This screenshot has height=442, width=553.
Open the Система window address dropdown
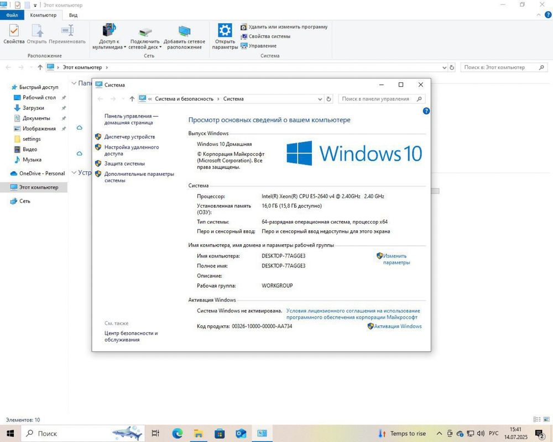pos(320,99)
